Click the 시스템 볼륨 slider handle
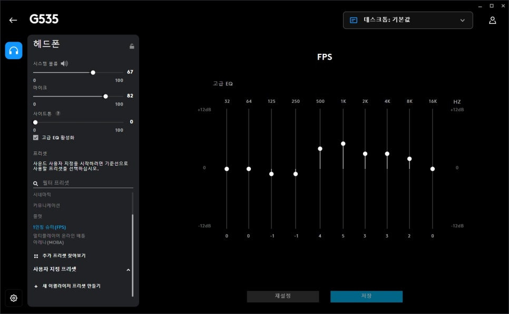Image resolution: width=509 pixels, height=314 pixels. click(93, 72)
